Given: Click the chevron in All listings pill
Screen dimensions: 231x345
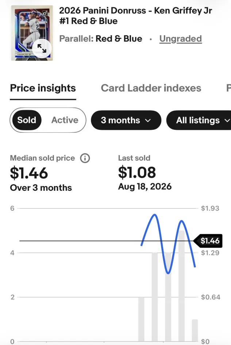Looking at the screenshot, I should (x=227, y=120).
